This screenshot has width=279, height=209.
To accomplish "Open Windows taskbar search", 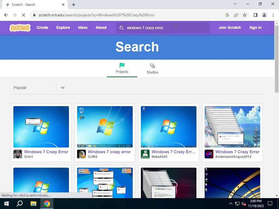I will pos(20,204).
